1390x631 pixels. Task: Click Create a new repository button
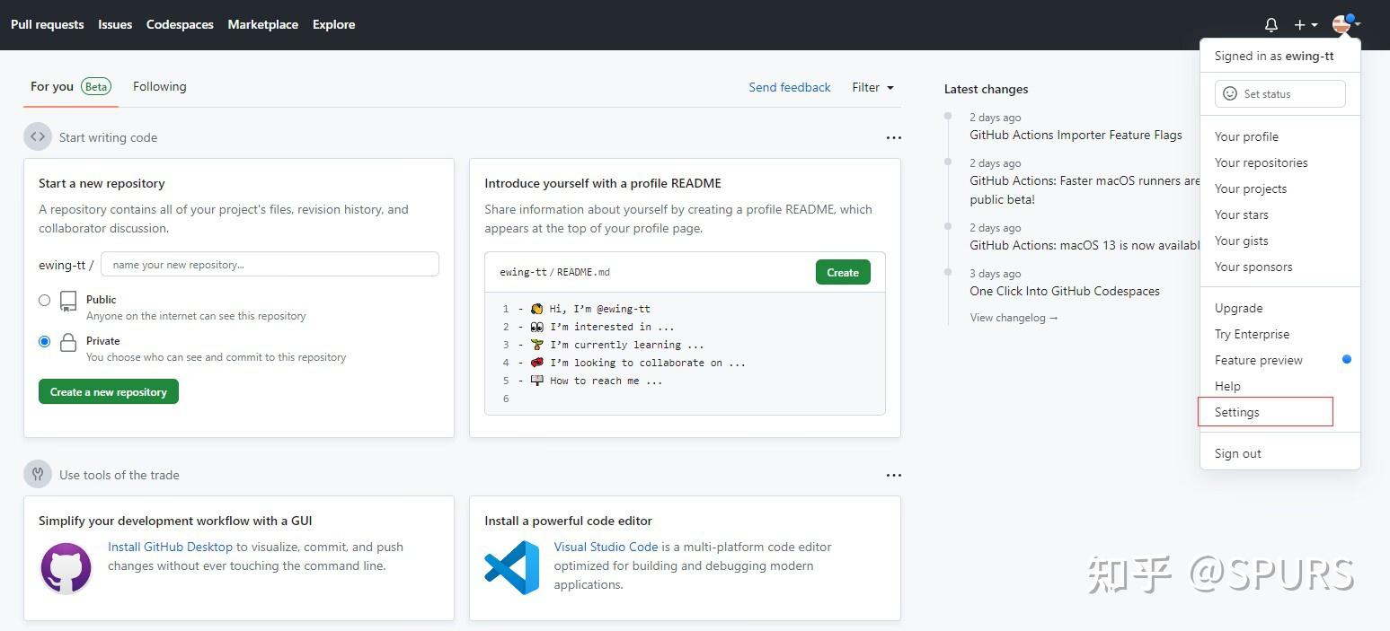tap(109, 392)
